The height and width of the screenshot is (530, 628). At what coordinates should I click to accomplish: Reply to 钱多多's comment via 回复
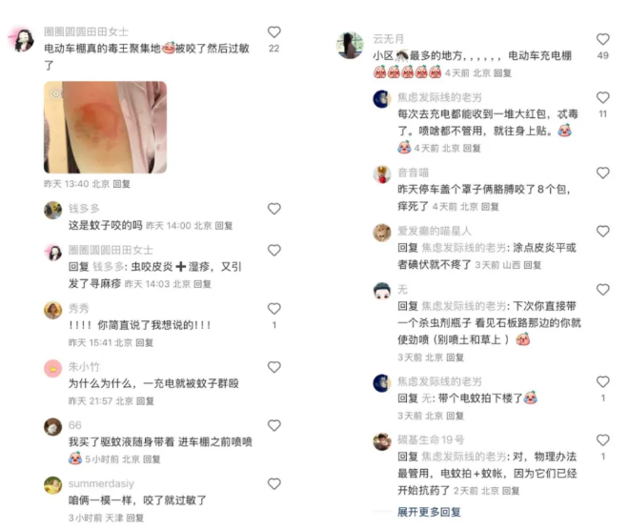pyautogui.click(x=224, y=226)
